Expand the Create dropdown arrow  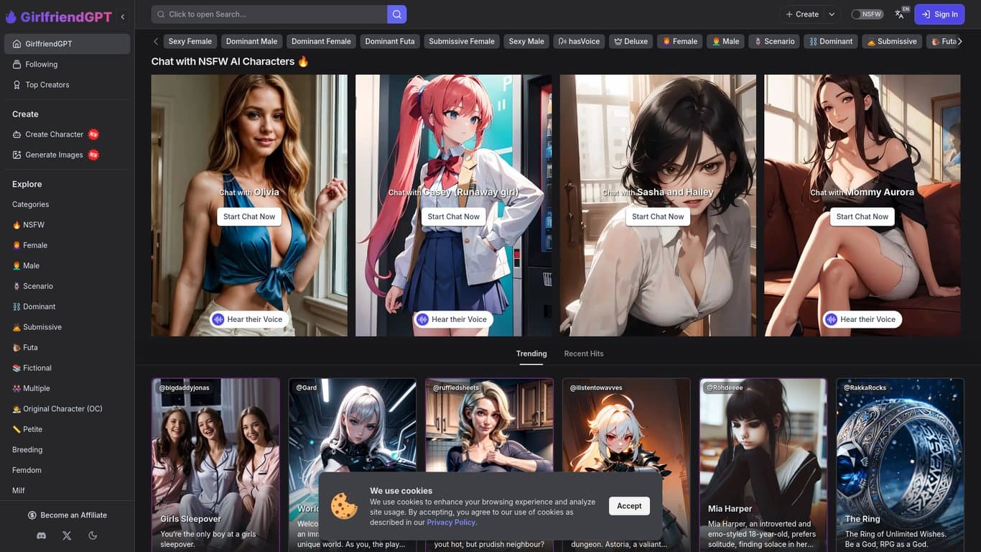tap(832, 14)
